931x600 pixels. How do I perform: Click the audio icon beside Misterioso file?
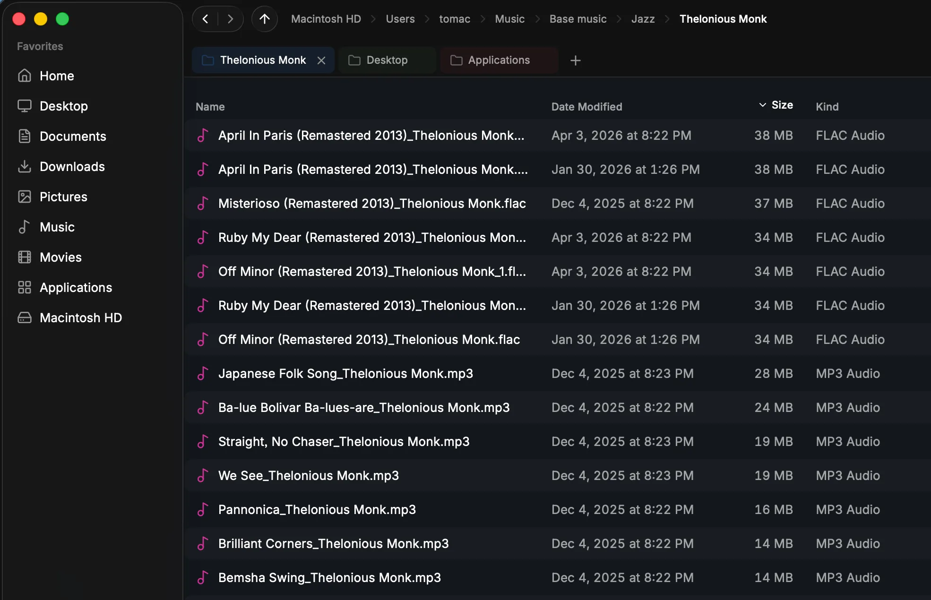[x=203, y=203]
